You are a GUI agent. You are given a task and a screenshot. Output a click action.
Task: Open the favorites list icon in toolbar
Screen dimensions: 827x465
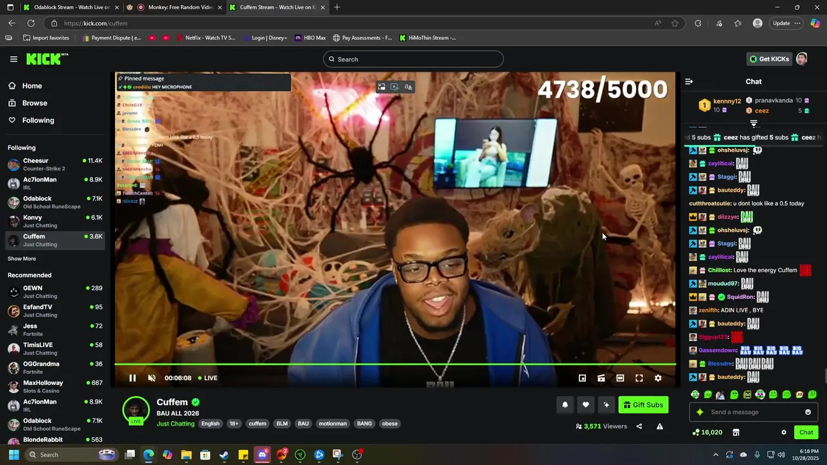click(738, 23)
